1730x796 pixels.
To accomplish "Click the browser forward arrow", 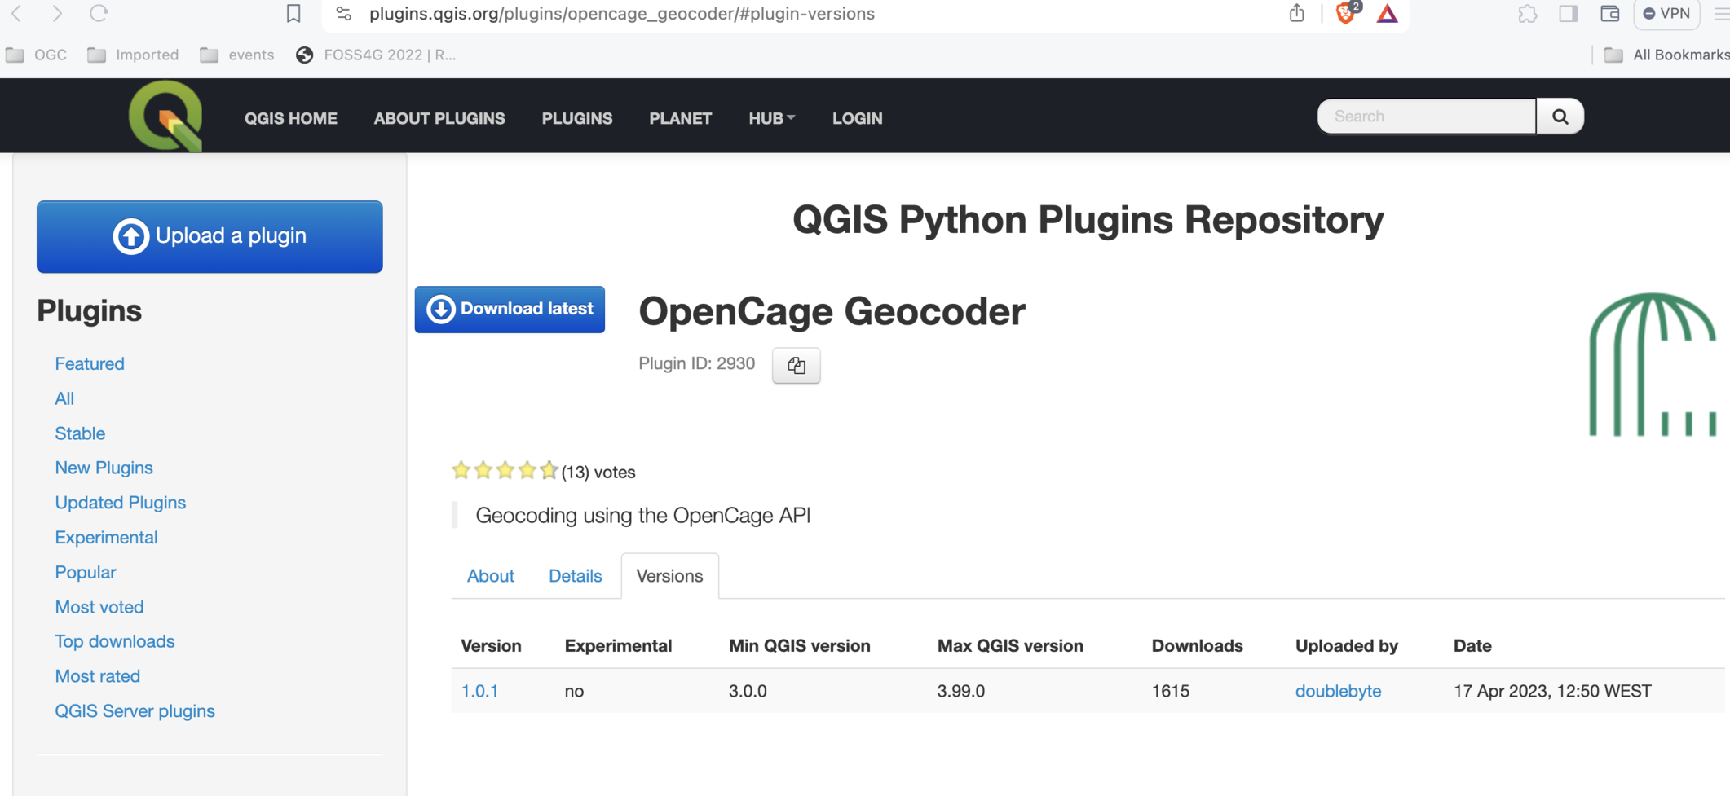I will click(57, 13).
